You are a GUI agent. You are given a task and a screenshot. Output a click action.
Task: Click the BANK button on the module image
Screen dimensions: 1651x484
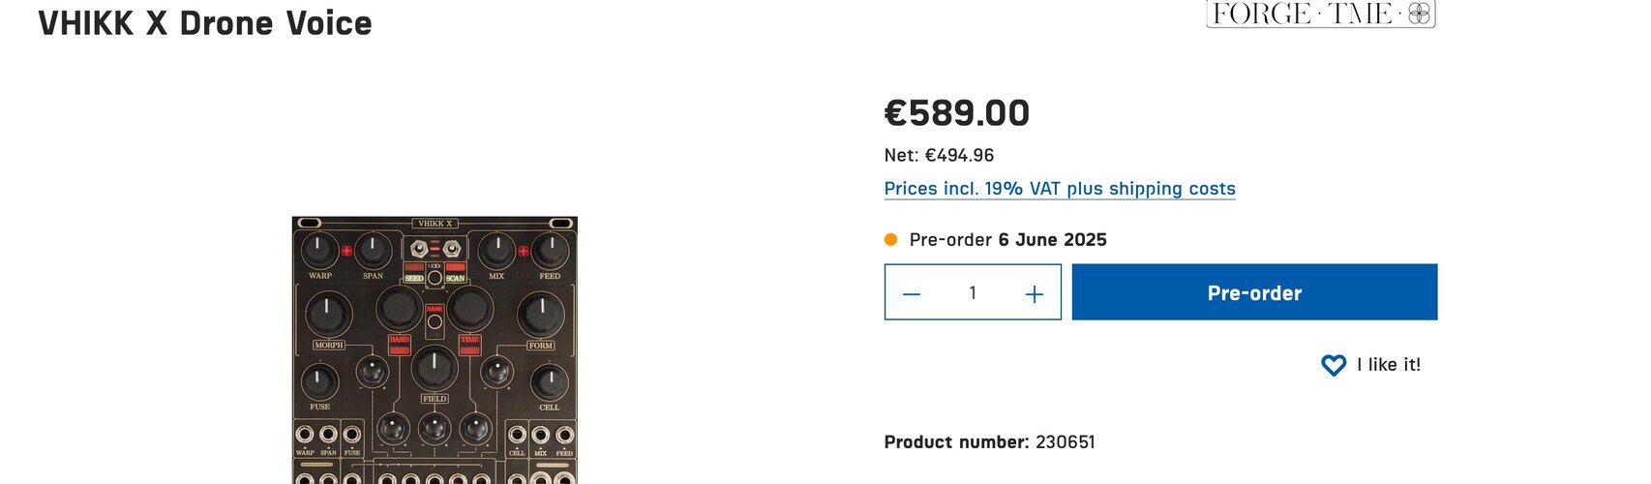coord(435,321)
